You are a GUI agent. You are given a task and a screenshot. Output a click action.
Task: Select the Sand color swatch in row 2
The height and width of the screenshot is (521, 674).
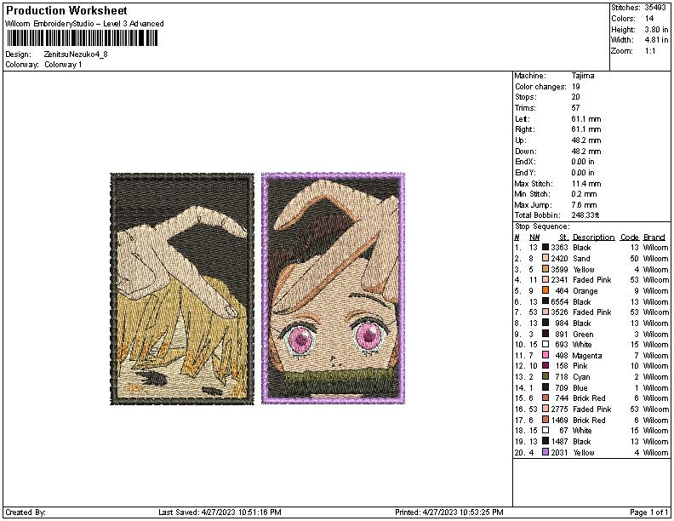point(545,258)
